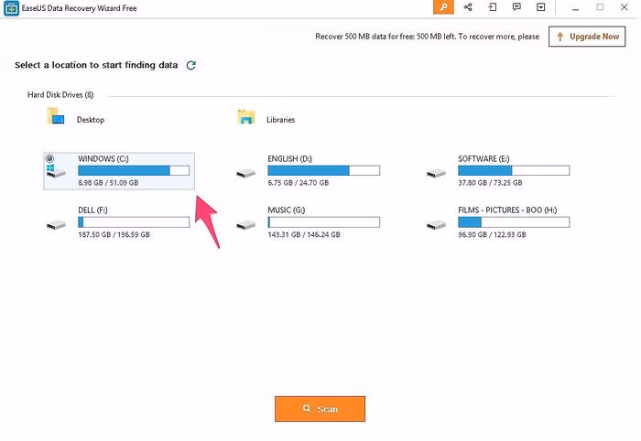
Task: Click the orange key activation icon
Action: pos(443,7)
